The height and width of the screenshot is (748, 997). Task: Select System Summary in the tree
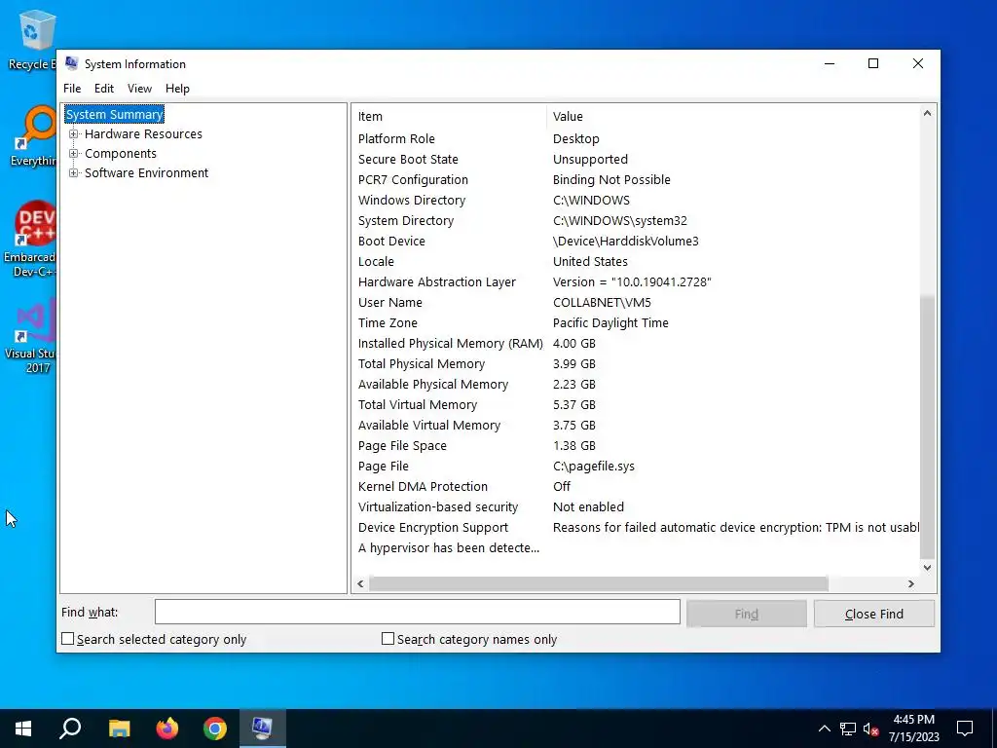pos(115,115)
